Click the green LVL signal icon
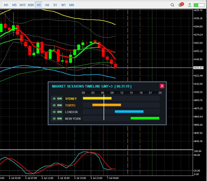207x181 pixels. 190,5
